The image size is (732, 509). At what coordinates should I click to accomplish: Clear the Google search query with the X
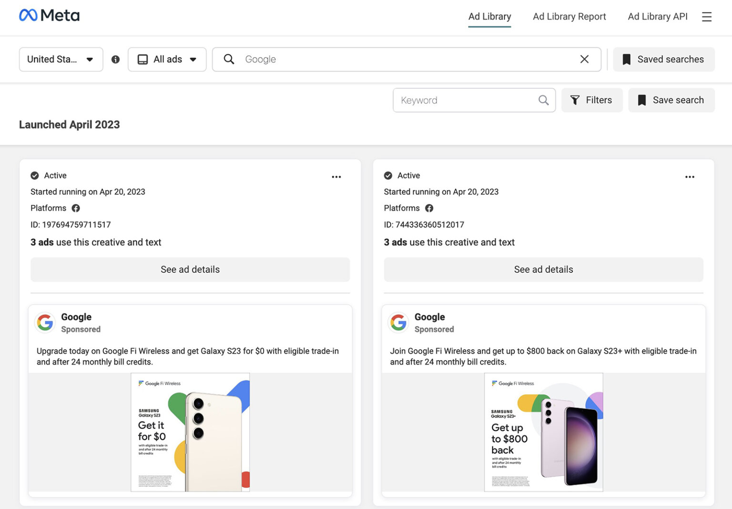click(x=584, y=59)
